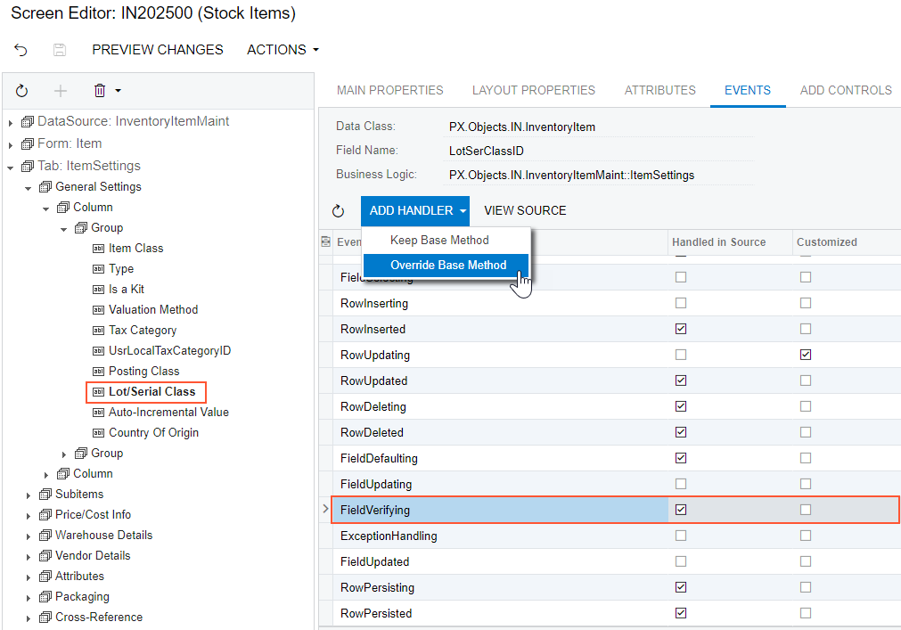This screenshot has height=630, width=901.
Task: Click the trash delete icon
Action: (100, 91)
